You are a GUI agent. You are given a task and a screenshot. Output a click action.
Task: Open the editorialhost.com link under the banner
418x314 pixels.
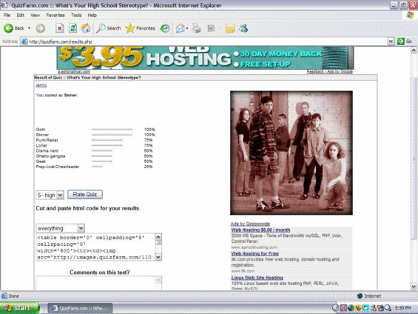[x=74, y=72]
